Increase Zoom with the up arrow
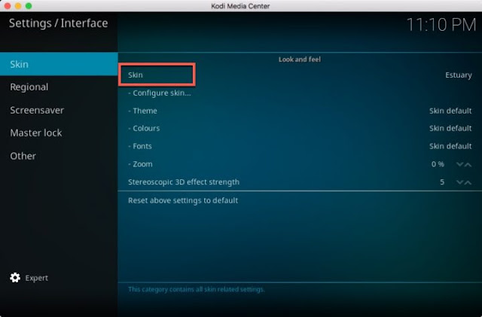The image size is (482, 317). click(468, 164)
